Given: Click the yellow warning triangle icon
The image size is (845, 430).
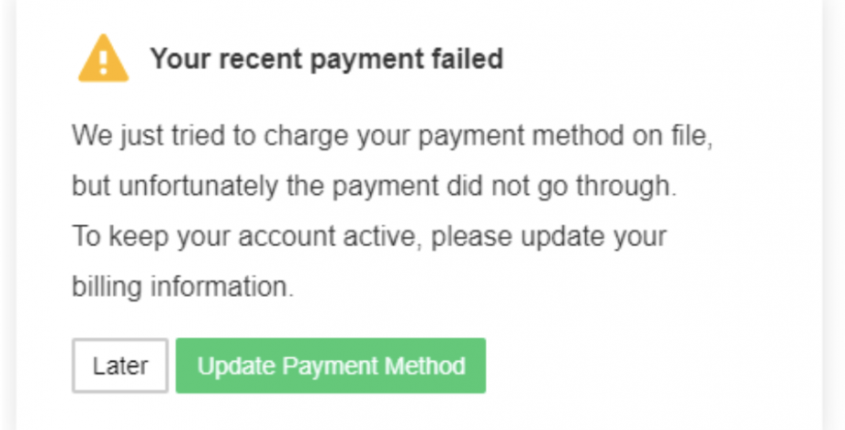Looking at the screenshot, I should (104, 61).
